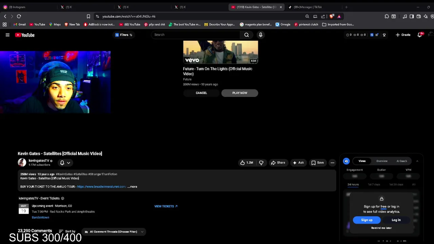Image resolution: width=434 pixels, height=244 pixels.
Task: Open Brave Shields lion icon
Action: coord(332,16)
